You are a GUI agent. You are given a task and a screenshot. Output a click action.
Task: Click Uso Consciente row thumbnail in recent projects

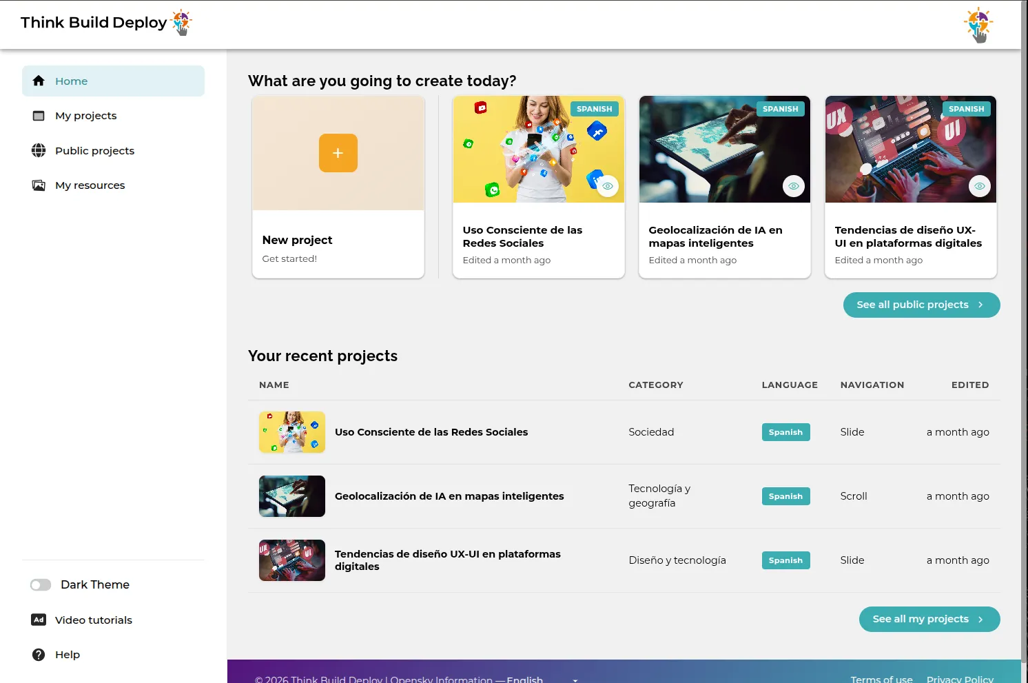point(292,432)
